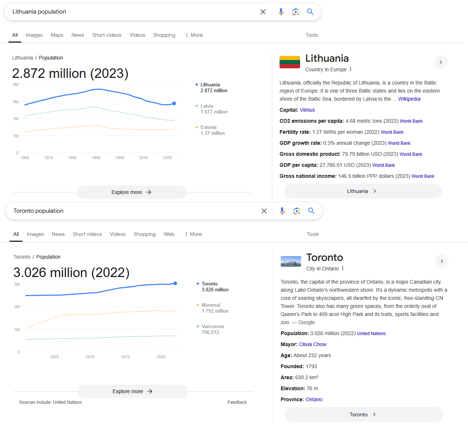
Task: Open Tools in Toronto search results
Action: pos(313,234)
